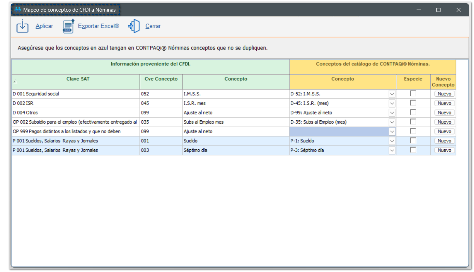
Task: Maximize the Mapeo de conceptos window
Action: click(438, 10)
